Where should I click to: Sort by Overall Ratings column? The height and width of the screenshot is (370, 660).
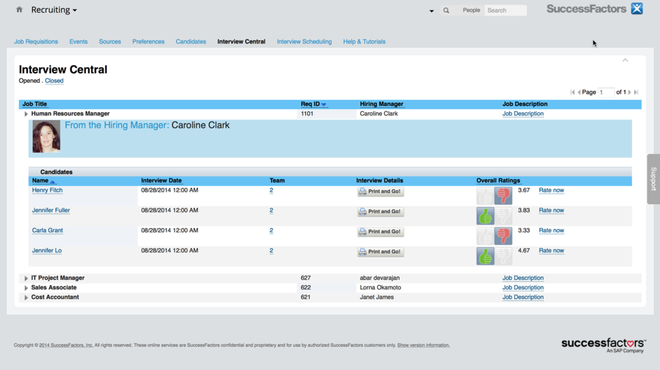point(498,181)
